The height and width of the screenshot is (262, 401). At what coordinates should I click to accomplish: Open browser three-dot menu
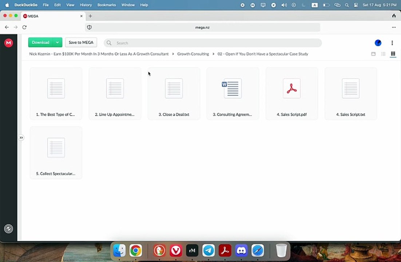click(x=394, y=27)
